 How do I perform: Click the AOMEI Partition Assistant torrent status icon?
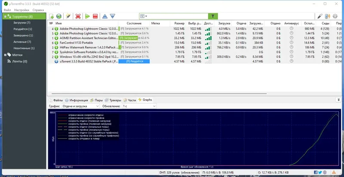pyautogui.click(x=56, y=38)
